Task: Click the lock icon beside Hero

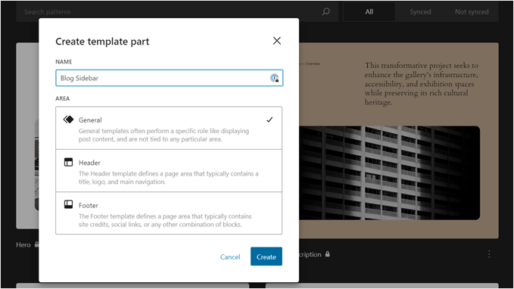Action: pos(36,244)
